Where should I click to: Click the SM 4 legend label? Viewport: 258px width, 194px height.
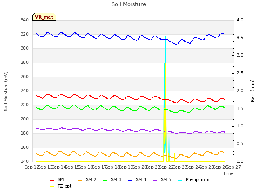[x=141, y=179]
